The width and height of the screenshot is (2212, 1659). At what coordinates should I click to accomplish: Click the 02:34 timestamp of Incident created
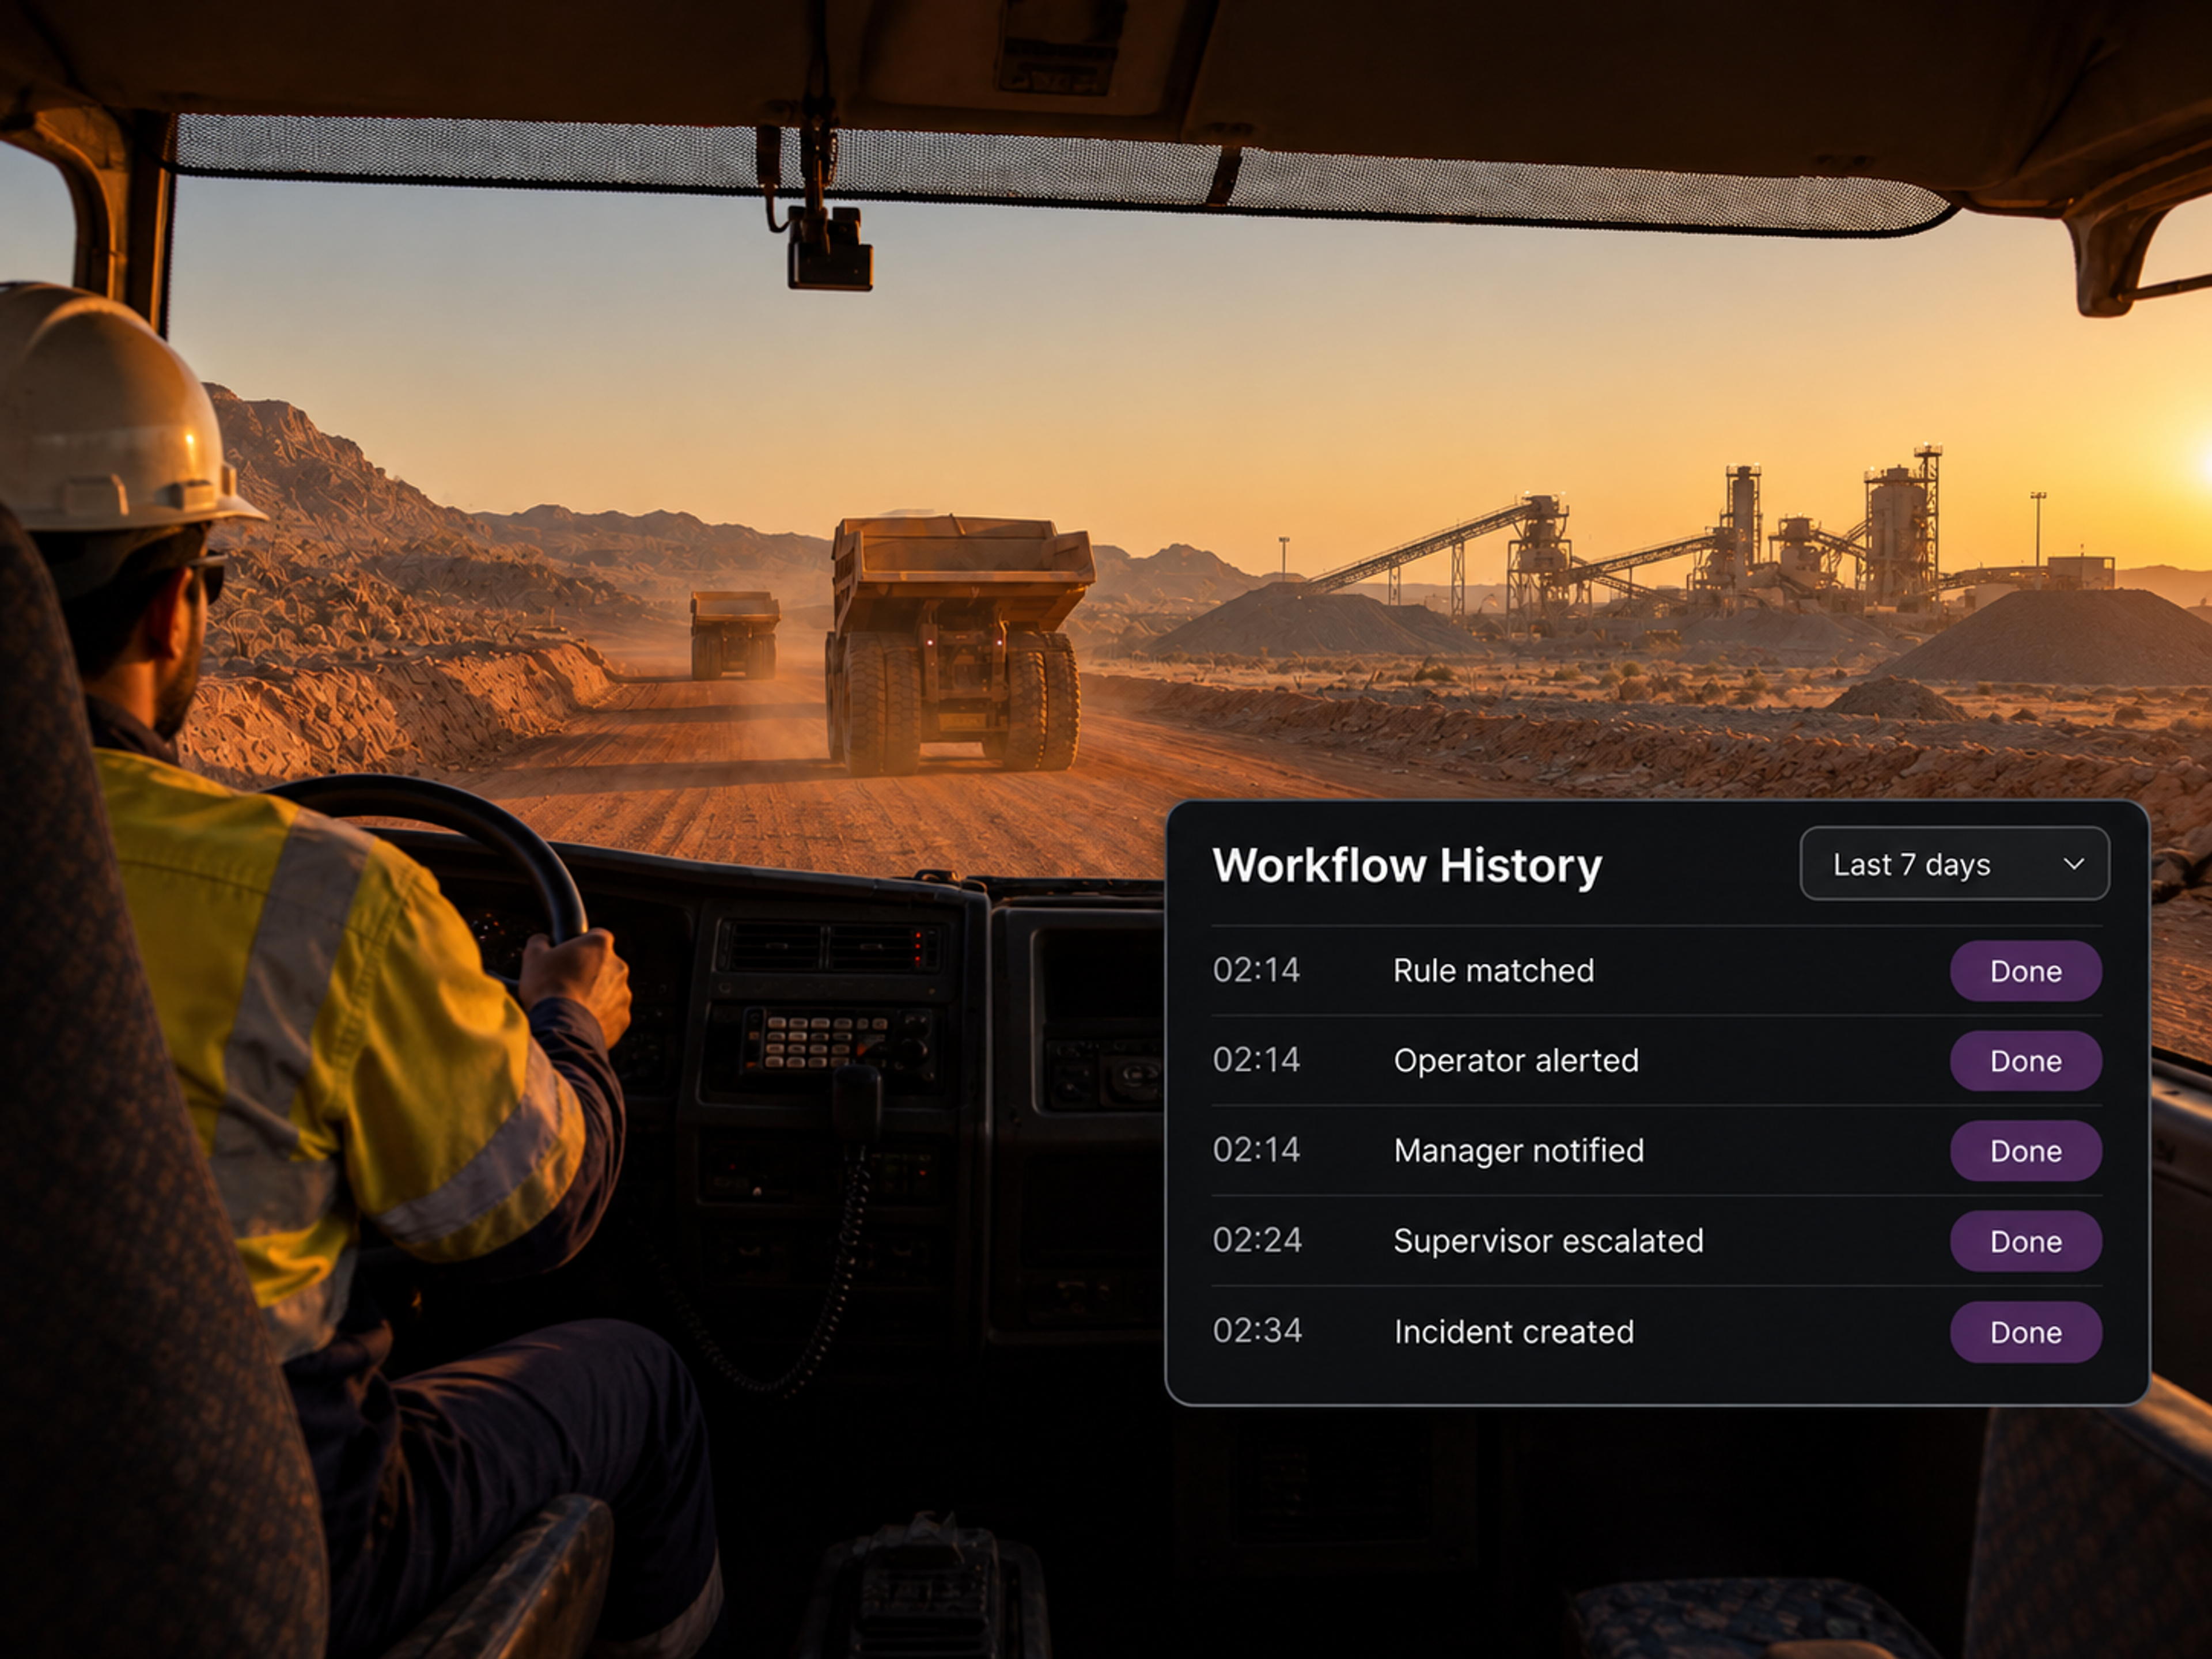[x=1257, y=1331]
